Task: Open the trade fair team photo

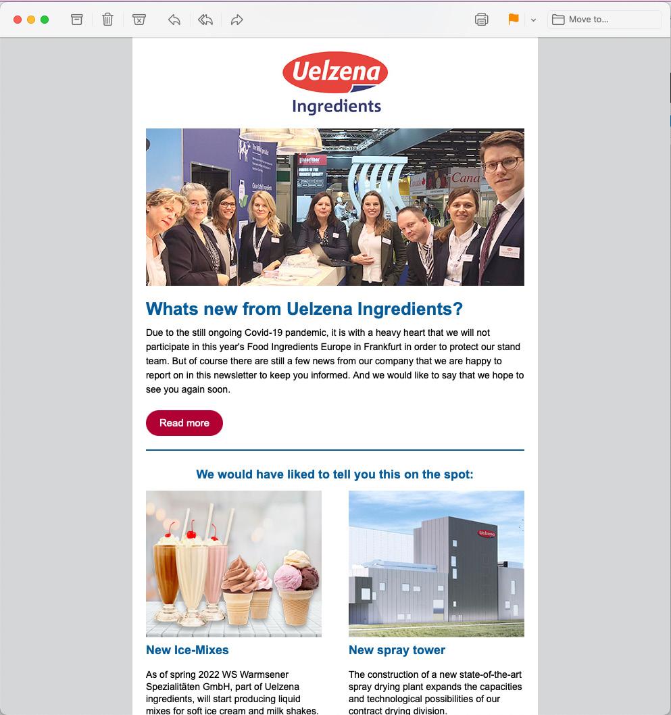Action: pyautogui.click(x=335, y=207)
